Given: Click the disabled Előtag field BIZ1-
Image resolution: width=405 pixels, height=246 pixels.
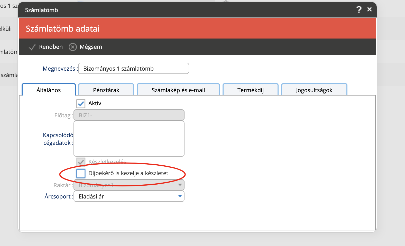Looking at the screenshot, I should (129, 115).
